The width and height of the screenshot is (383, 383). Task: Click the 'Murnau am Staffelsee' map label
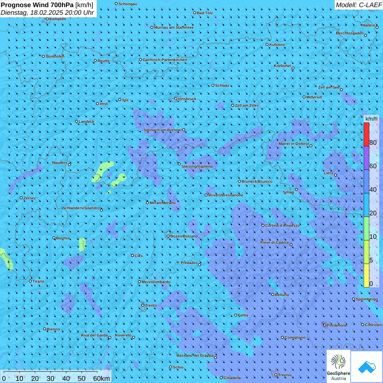coord(174,27)
